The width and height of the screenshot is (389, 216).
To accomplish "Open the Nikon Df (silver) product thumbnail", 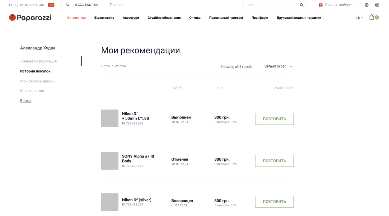I will (110, 202).
